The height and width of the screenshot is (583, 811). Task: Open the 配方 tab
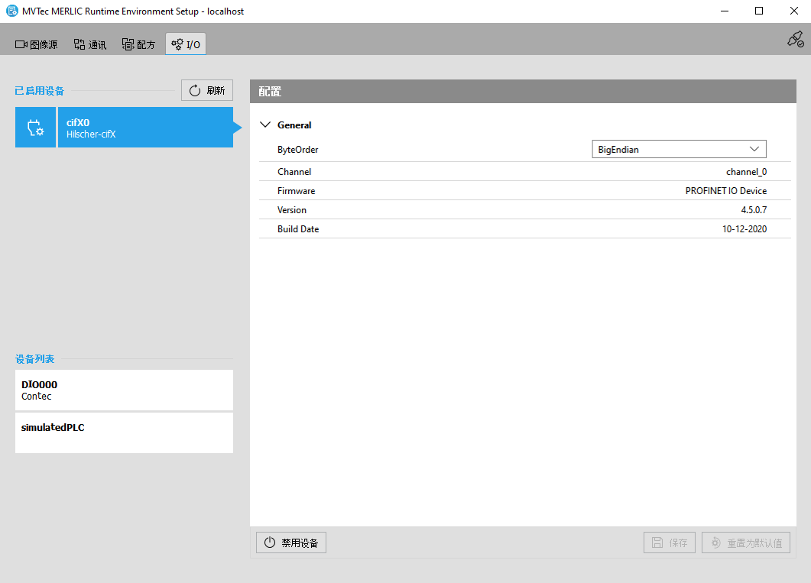(138, 45)
